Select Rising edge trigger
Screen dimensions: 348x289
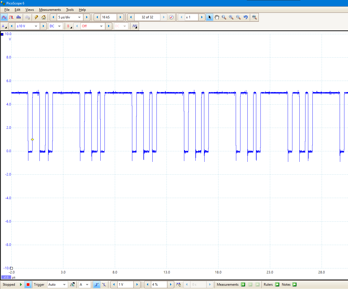tap(96, 285)
